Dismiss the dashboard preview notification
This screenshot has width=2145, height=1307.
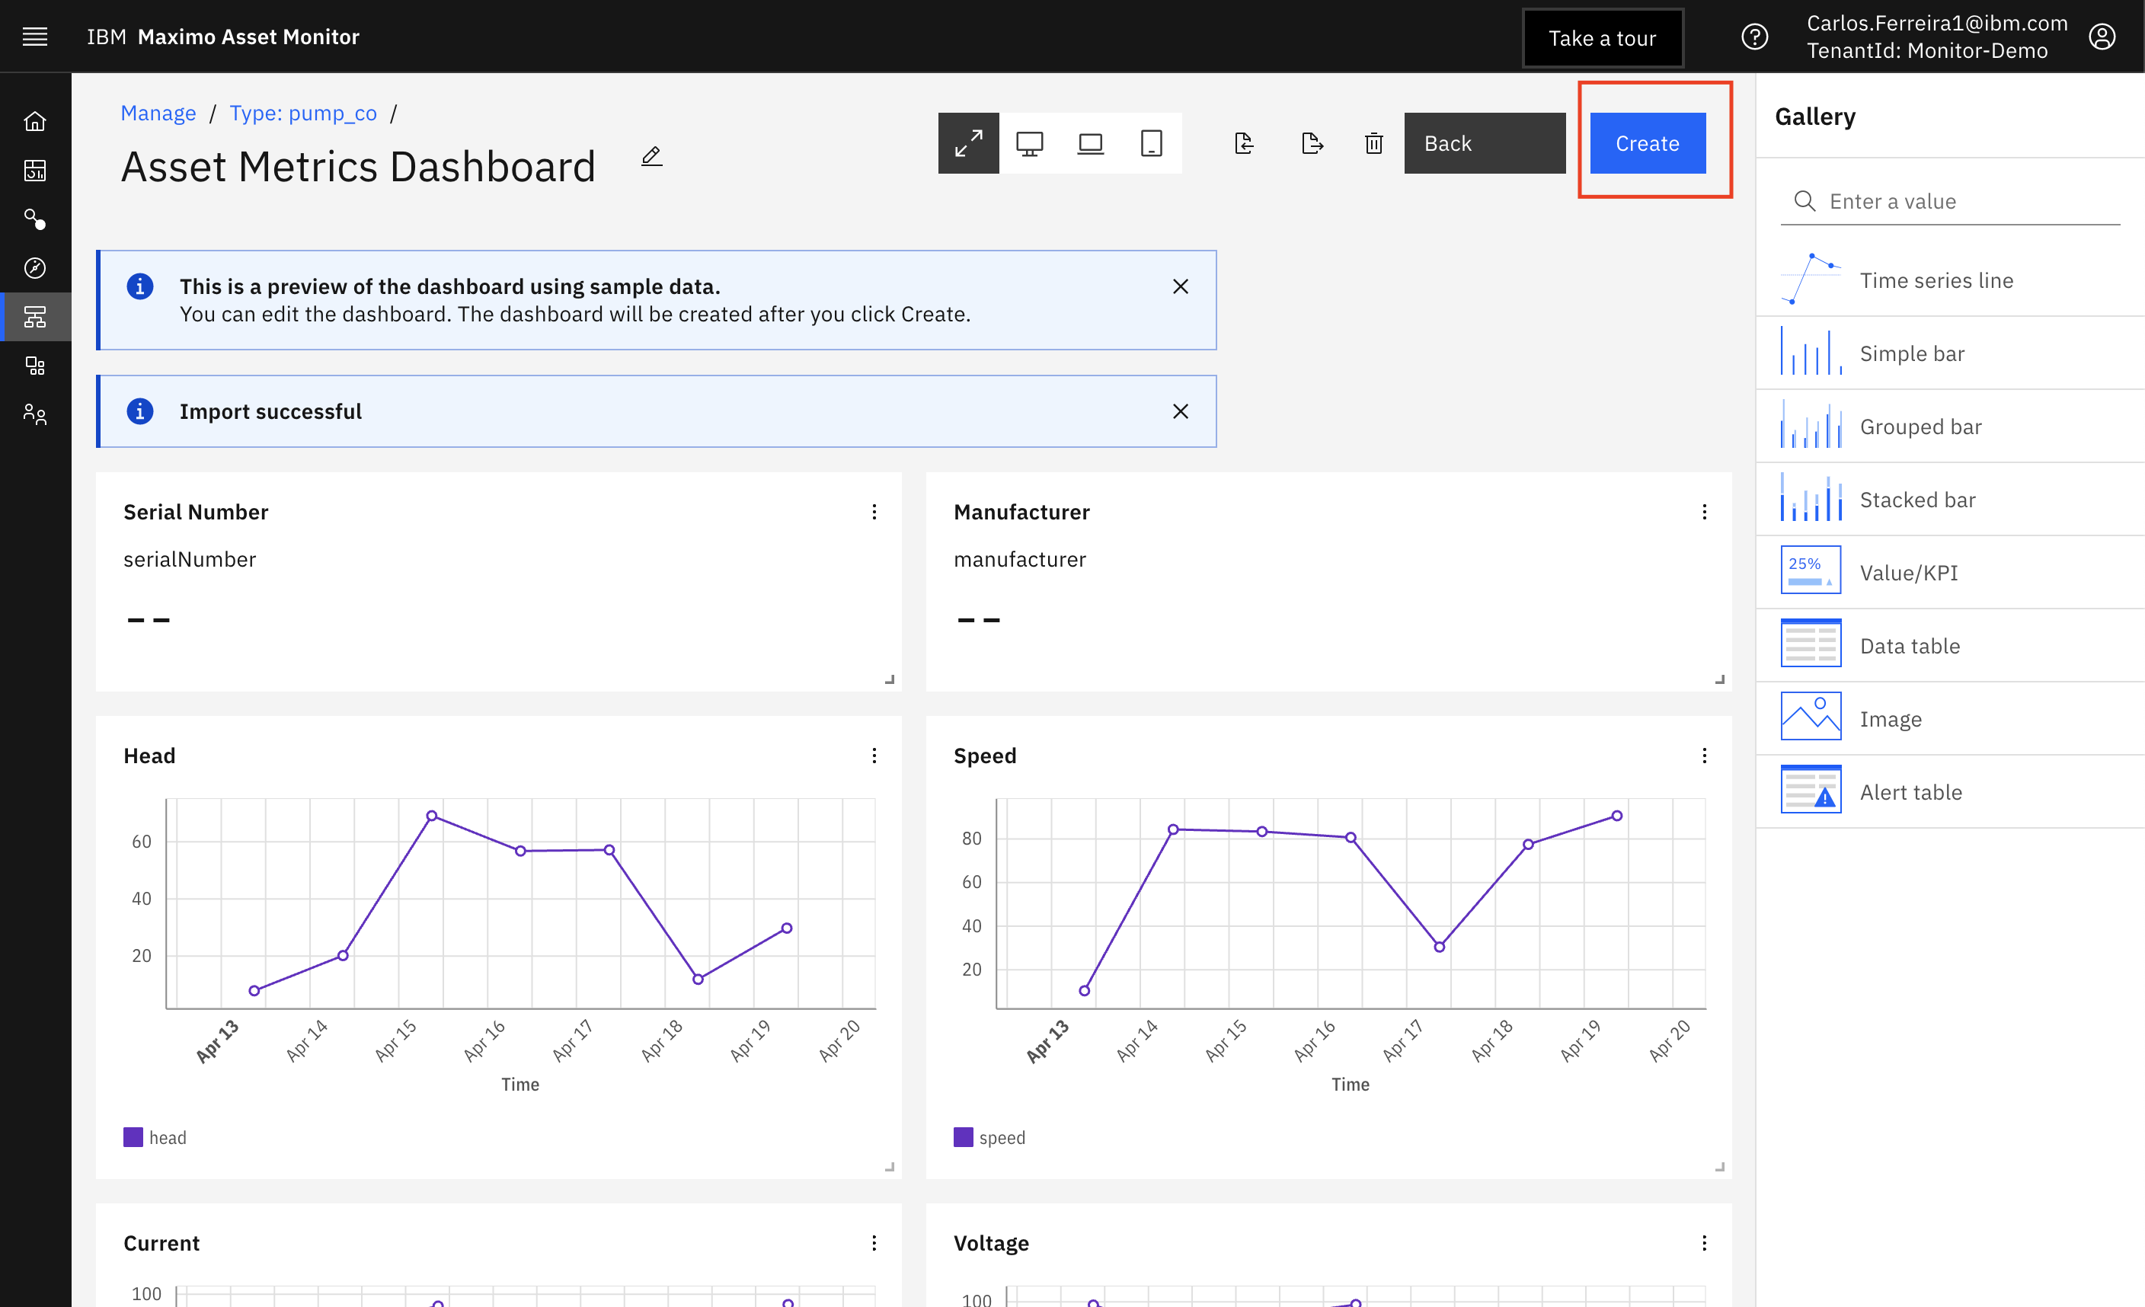[1180, 286]
